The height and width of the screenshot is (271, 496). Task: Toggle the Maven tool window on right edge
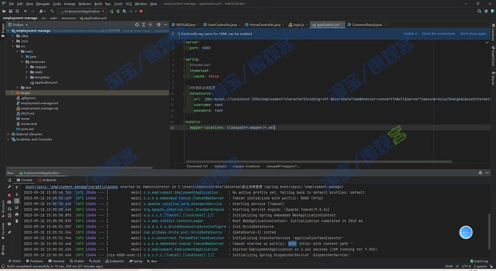pyautogui.click(x=493, y=78)
